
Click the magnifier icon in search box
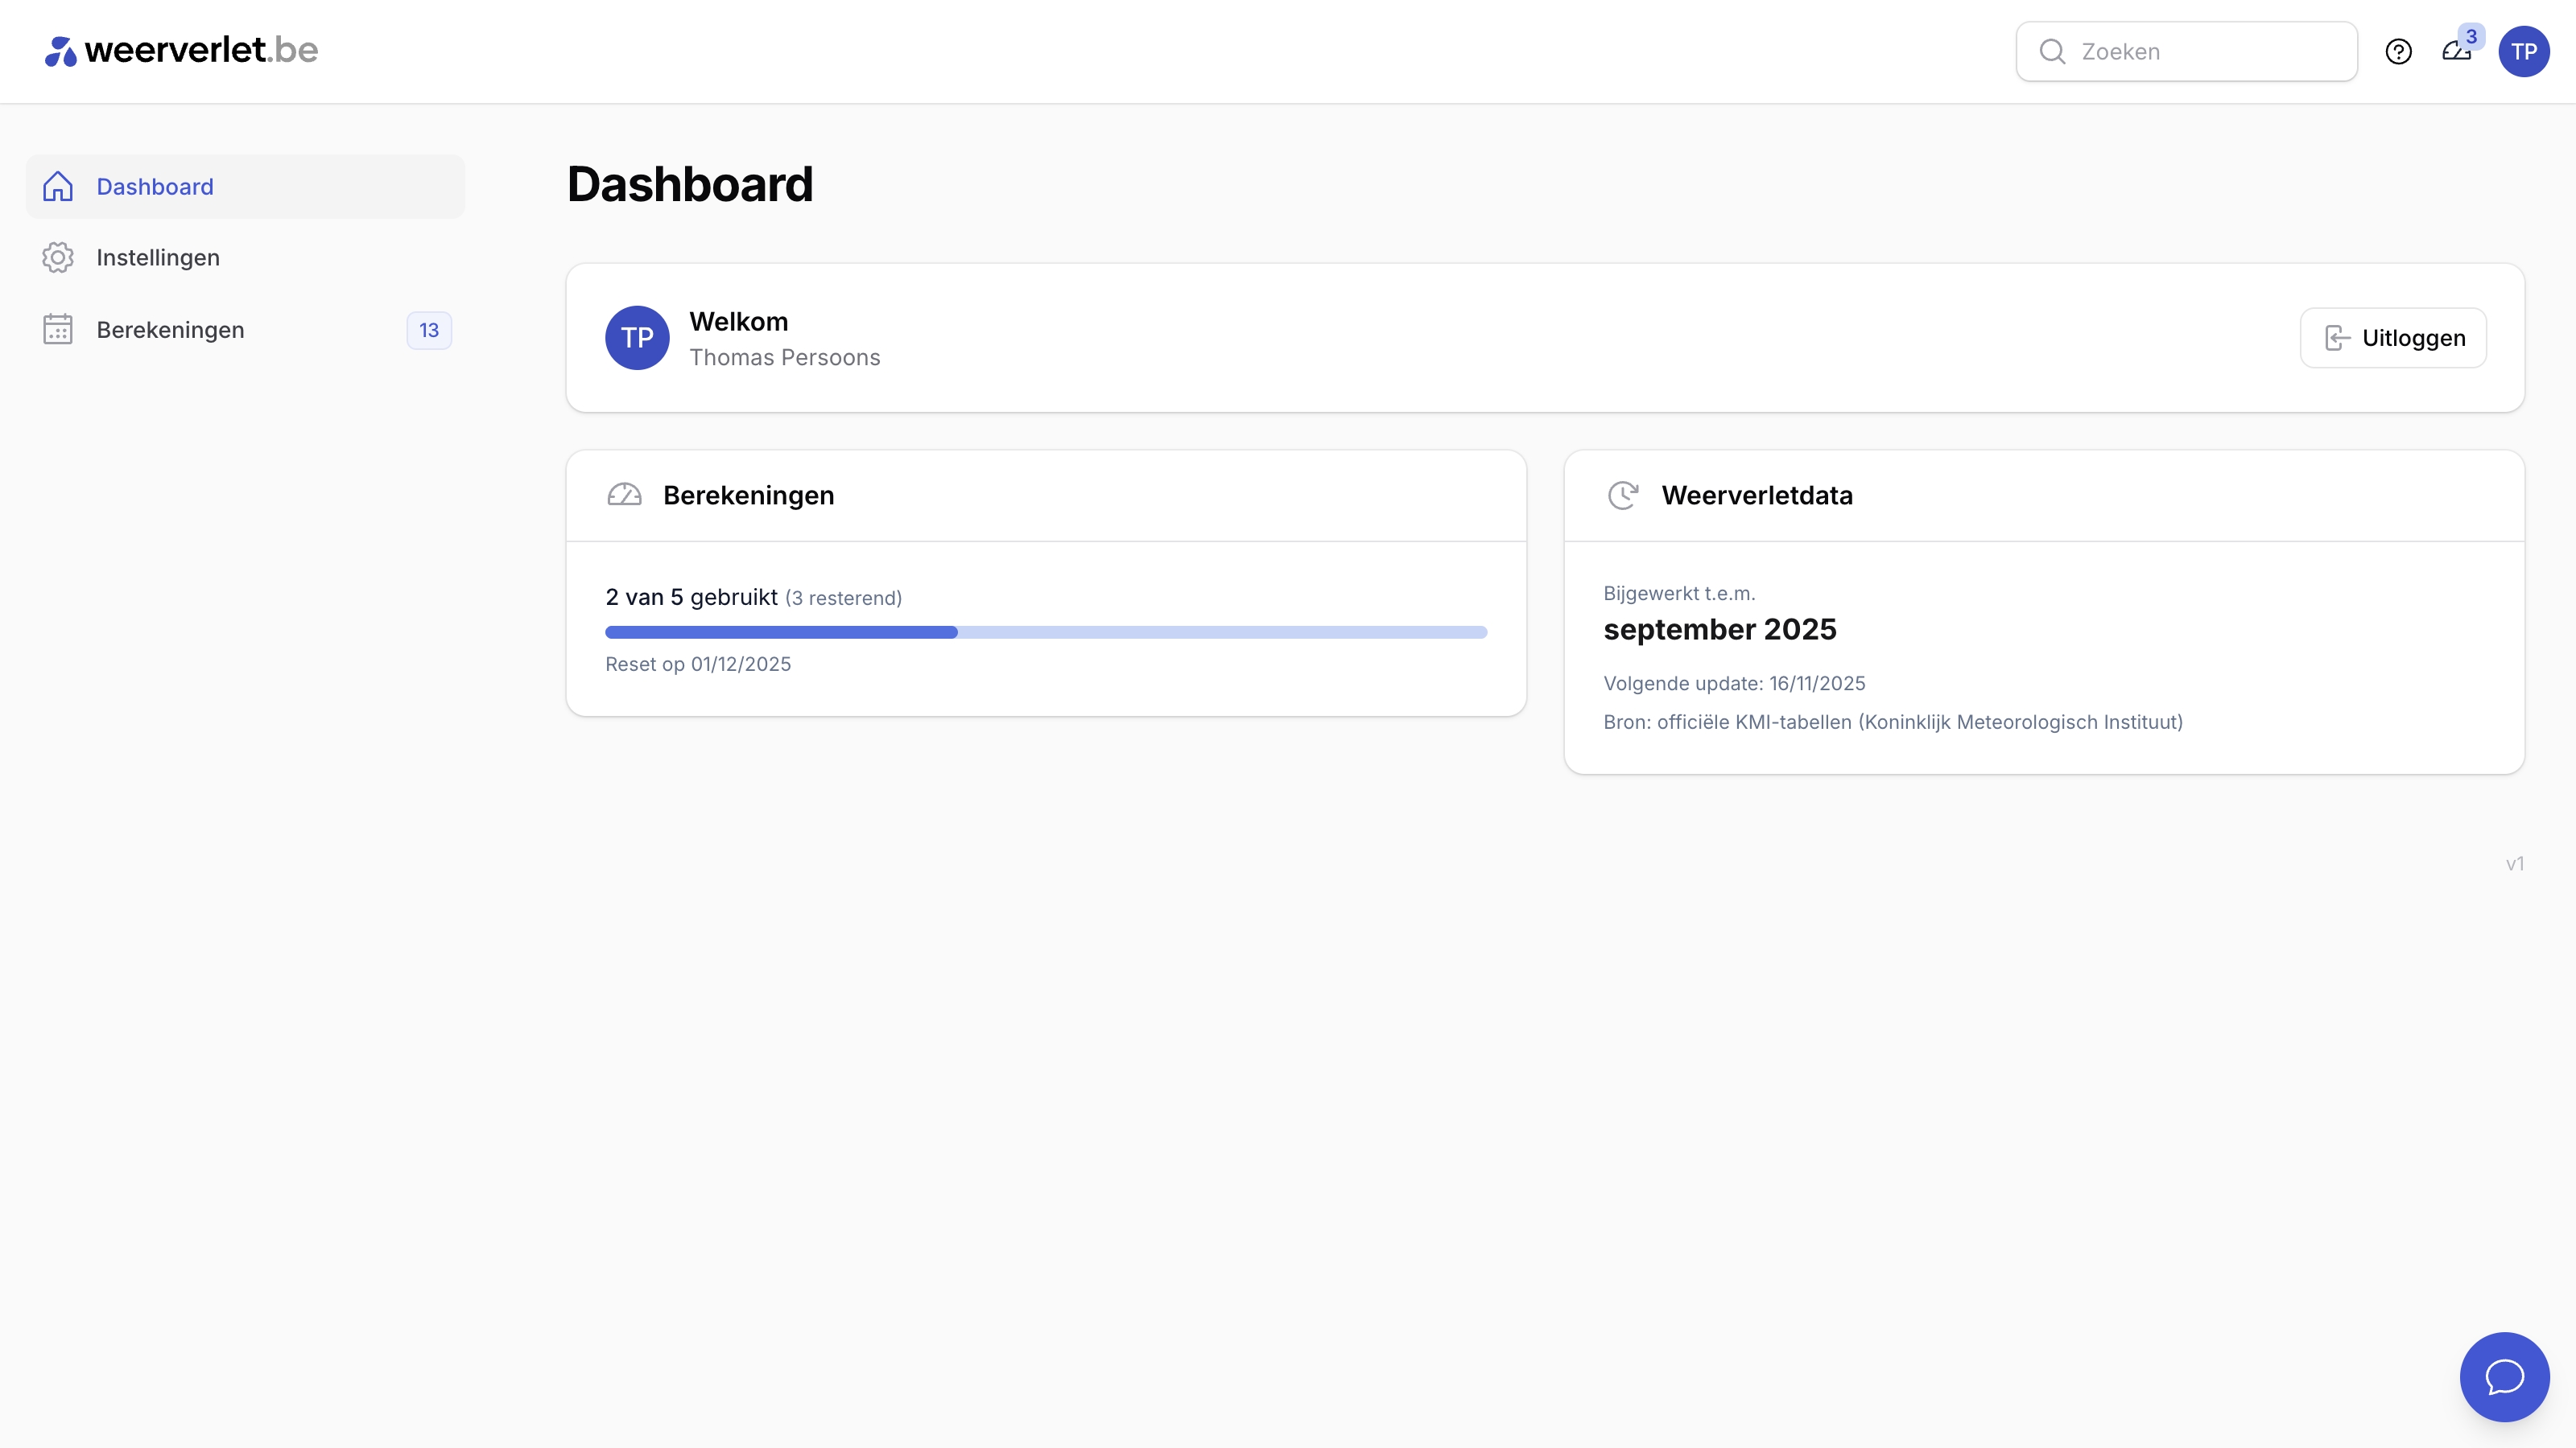(x=2052, y=52)
